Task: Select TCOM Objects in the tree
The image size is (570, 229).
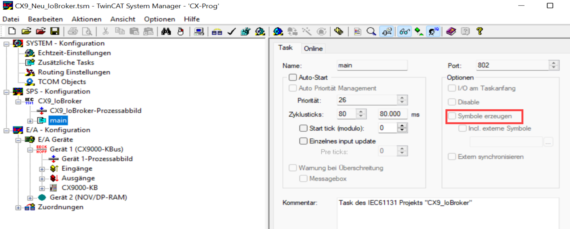Action: (62, 82)
